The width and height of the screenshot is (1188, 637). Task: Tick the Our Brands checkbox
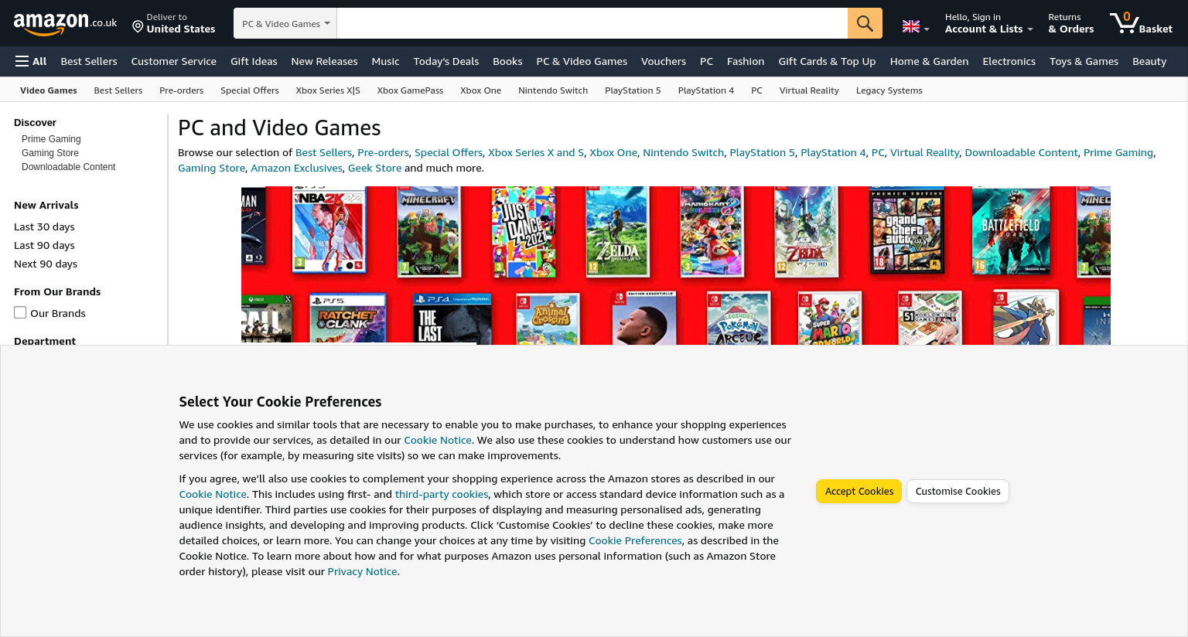point(20,312)
